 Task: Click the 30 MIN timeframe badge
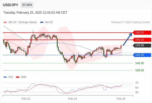pos(27,5)
